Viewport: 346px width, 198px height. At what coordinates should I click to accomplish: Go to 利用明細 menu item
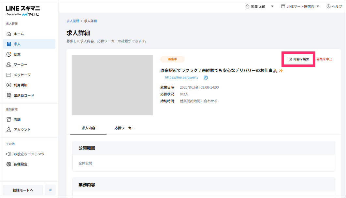(x=29, y=85)
